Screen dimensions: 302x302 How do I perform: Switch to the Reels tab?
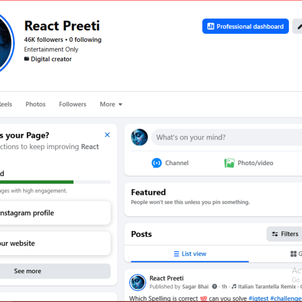[6, 104]
